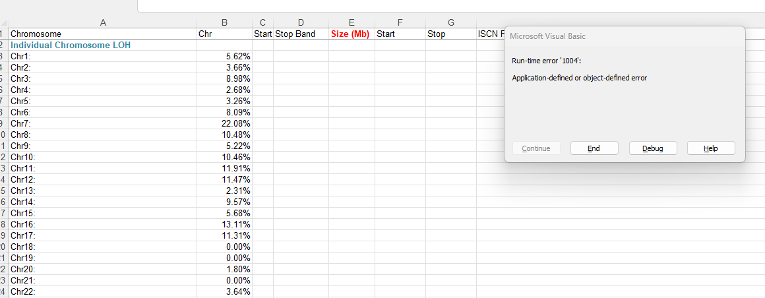Select the 'Chr13:' cell

point(103,191)
